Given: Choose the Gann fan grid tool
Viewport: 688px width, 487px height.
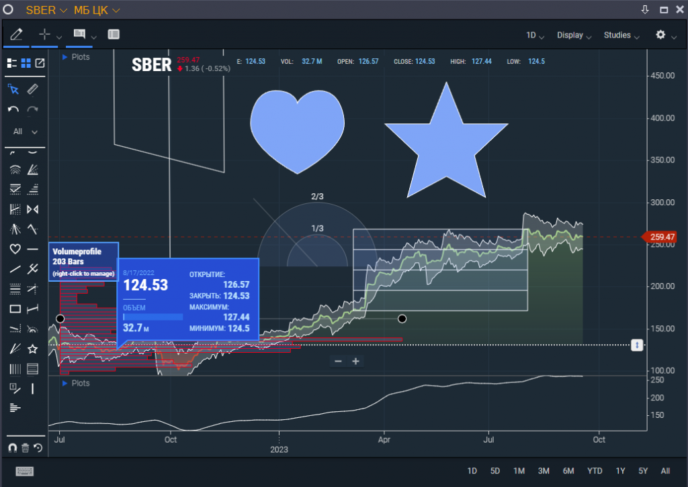Looking at the screenshot, I should 15,209.
